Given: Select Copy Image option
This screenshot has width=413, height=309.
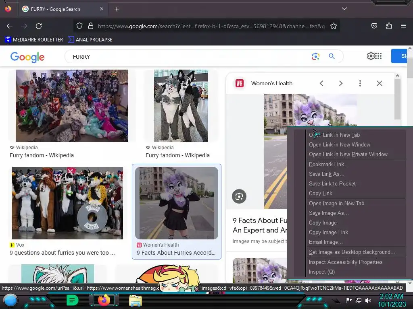Looking at the screenshot, I should click(323, 223).
